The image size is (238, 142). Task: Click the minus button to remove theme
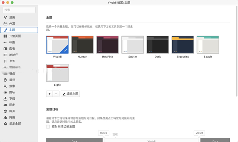coord(56,94)
